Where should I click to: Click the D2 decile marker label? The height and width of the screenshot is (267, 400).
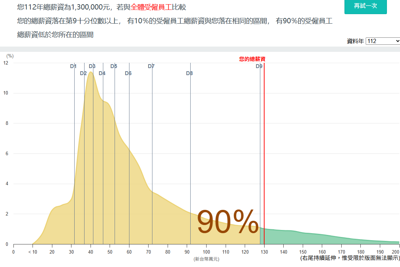tap(83, 73)
